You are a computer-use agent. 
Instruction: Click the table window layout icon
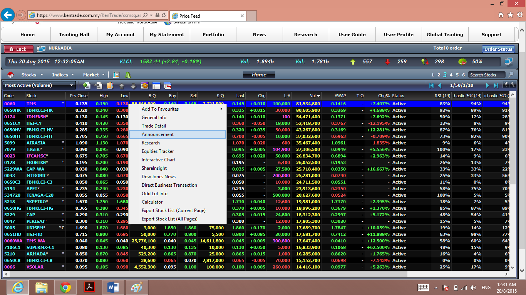click(156, 86)
